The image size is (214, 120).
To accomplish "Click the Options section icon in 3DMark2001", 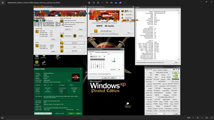I will pyautogui.click(x=37, y=46).
